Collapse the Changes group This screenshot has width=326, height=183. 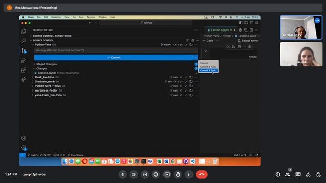(35, 69)
